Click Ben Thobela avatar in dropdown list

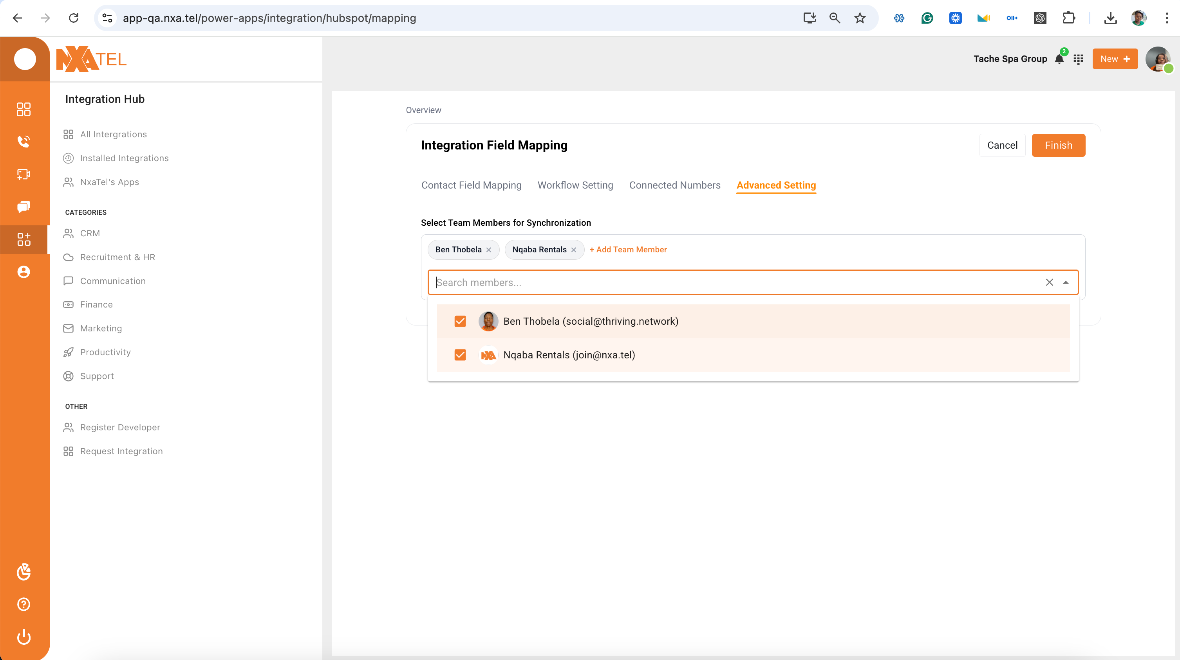488,321
